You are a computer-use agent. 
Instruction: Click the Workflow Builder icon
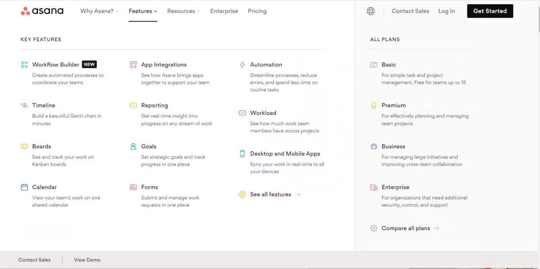(24, 65)
